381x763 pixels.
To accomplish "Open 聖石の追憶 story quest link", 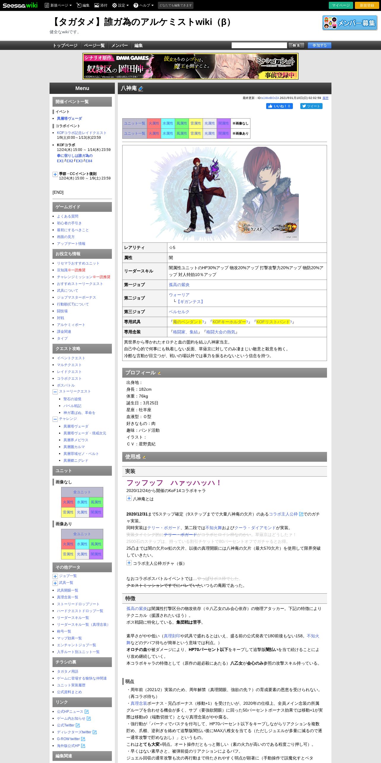I will tap(72, 399).
